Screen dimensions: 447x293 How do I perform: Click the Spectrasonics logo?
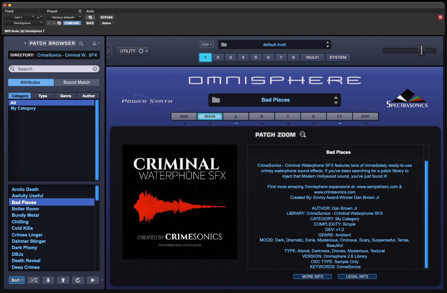point(407,99)
